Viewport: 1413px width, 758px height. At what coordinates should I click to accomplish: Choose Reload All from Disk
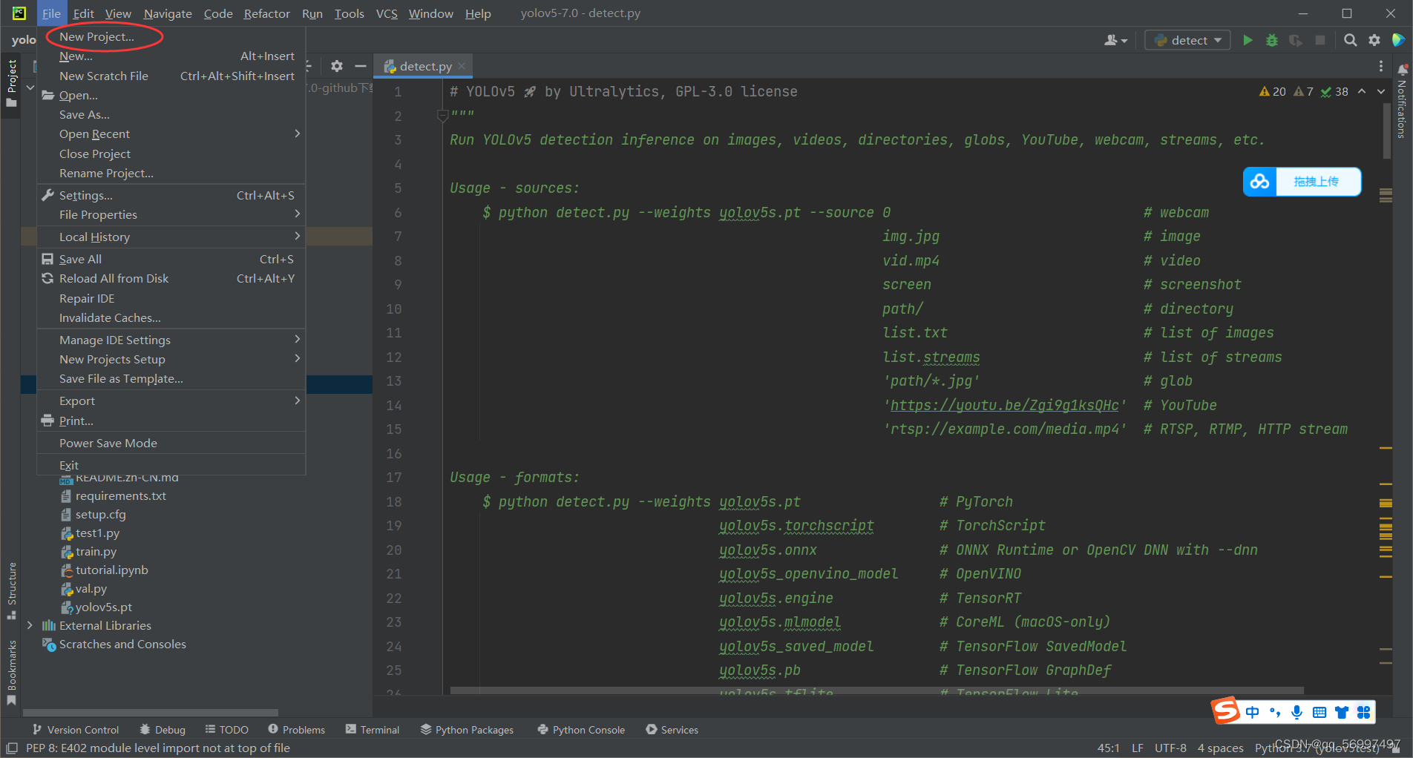coord(171,278)
